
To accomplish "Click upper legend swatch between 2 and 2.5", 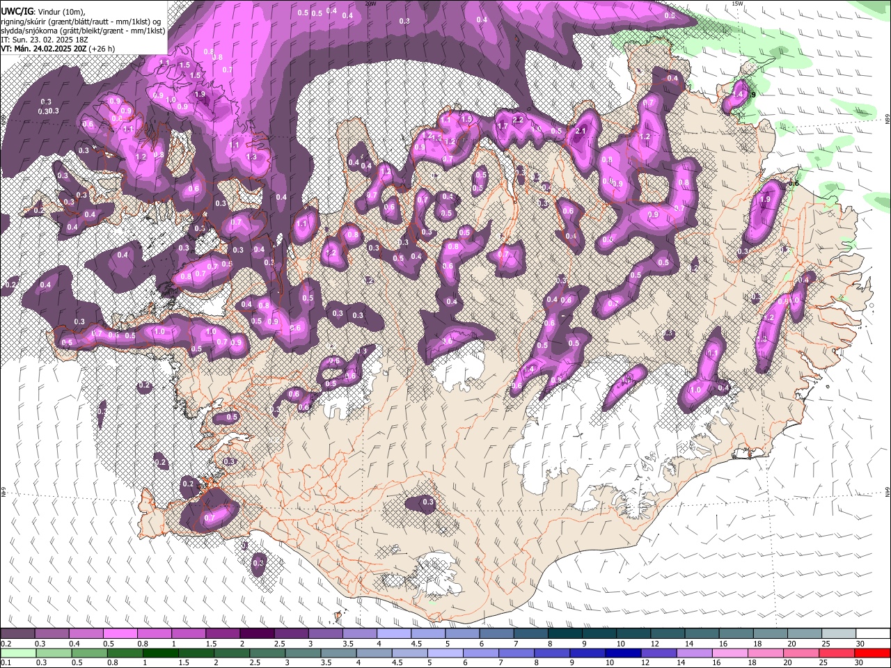I will [x=257, y=634].
